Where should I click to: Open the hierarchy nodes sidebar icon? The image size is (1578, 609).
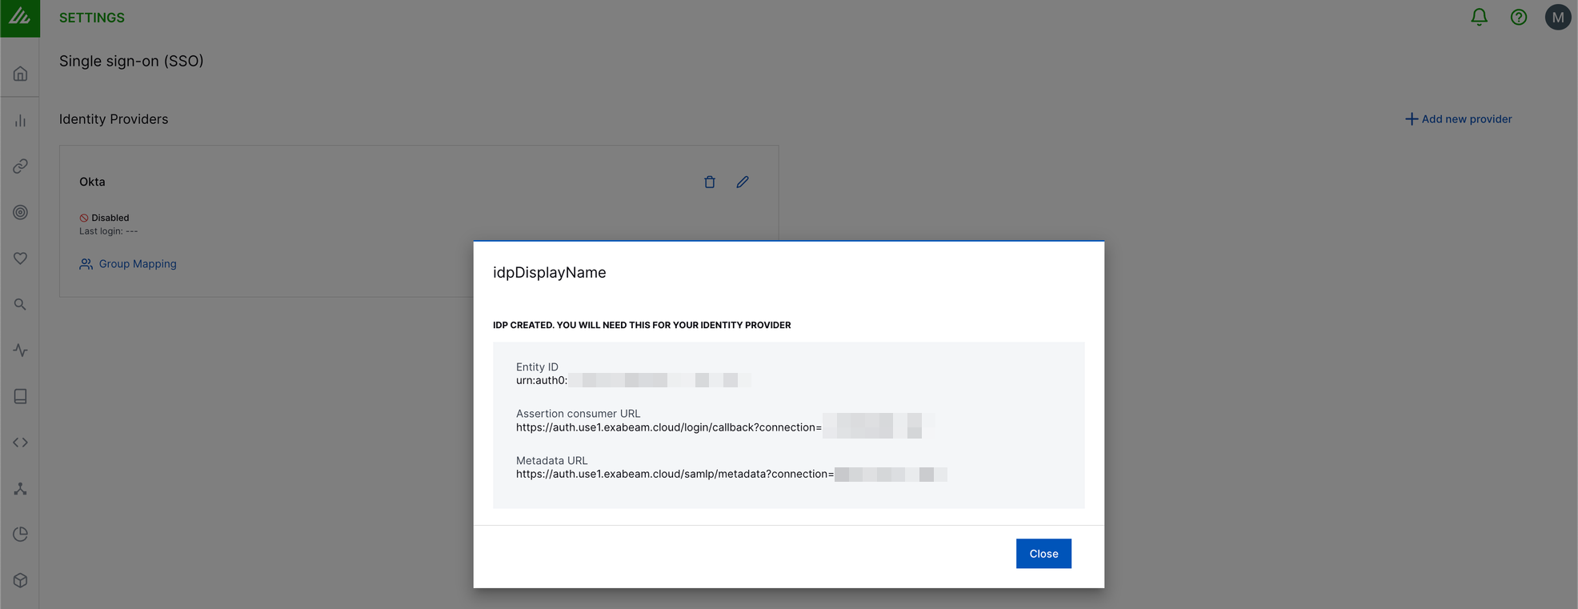[20, 488]
